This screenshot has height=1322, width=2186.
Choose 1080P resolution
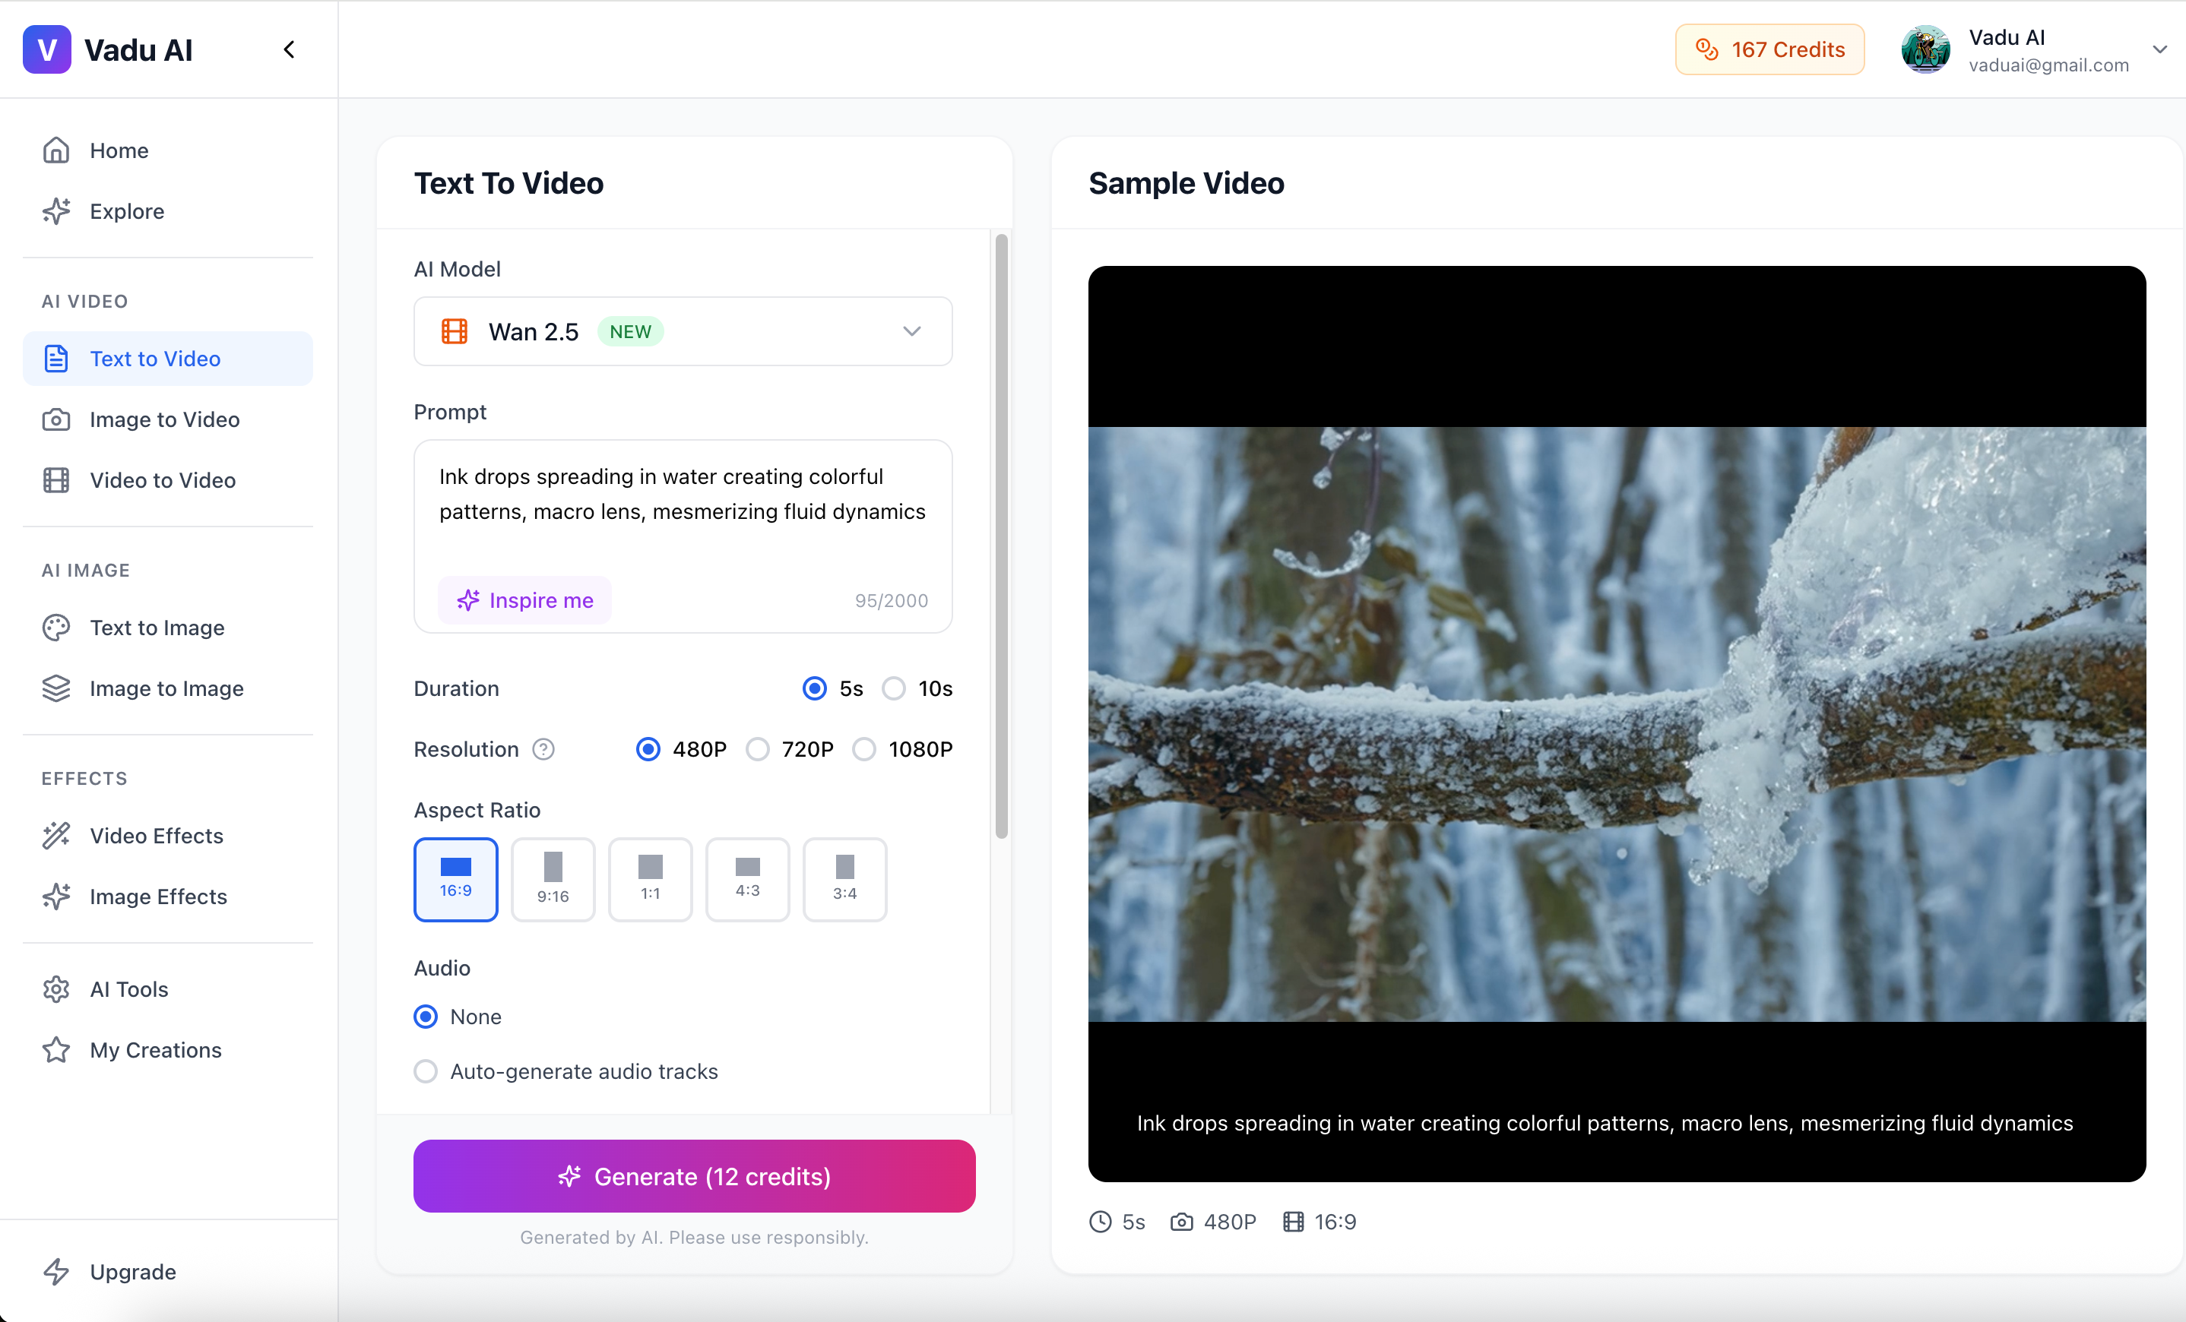863,749
